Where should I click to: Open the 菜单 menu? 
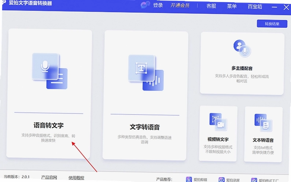[232, 7]
